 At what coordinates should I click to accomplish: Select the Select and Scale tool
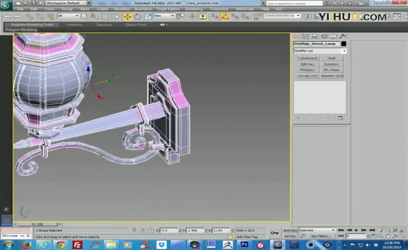click(x=148, y=17)
